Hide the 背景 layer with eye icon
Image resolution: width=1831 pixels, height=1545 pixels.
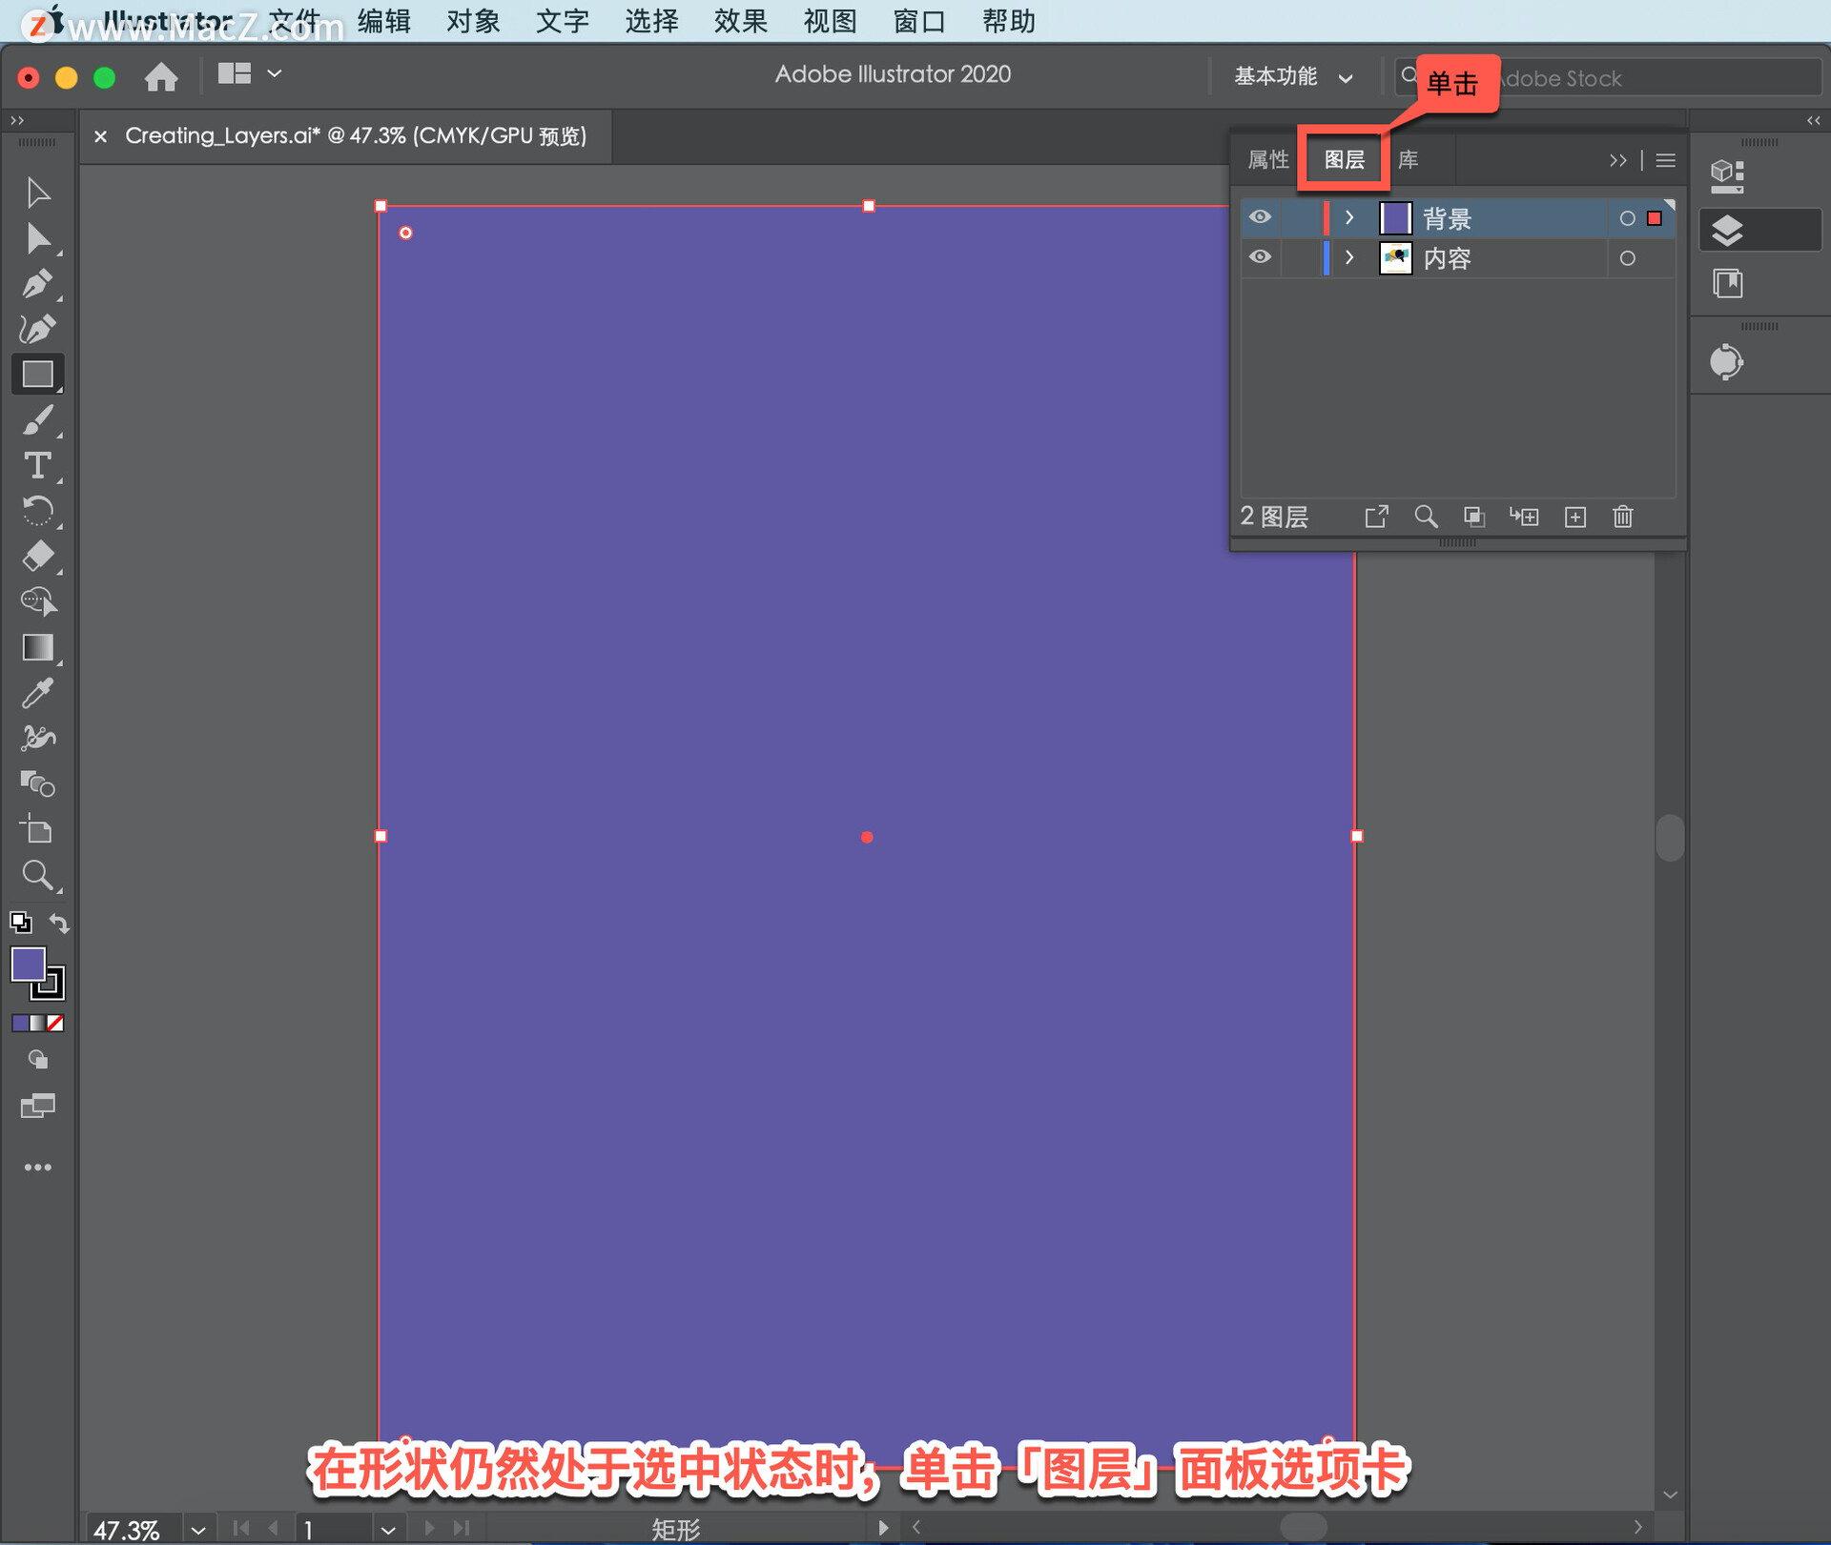tap(1260, 217)
